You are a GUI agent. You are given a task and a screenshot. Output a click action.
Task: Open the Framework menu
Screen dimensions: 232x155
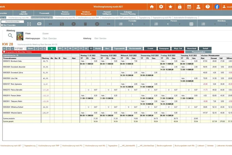pos(44,13)
